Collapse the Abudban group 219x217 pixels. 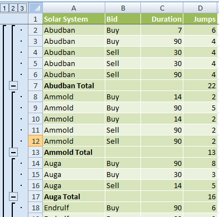click(x=13, y=86)
